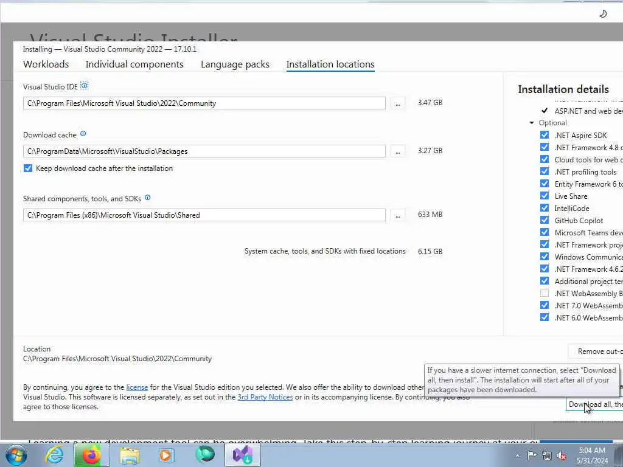Viewport: 623px width, 467px height.
Task: Open Windows Explorer folder in taskbar
Action: coord(130,455)
